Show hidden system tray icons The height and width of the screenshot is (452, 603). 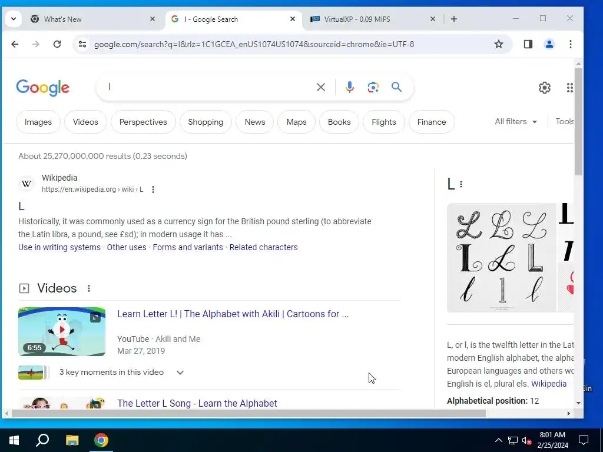pyautogui.click(x=498, y=440)
